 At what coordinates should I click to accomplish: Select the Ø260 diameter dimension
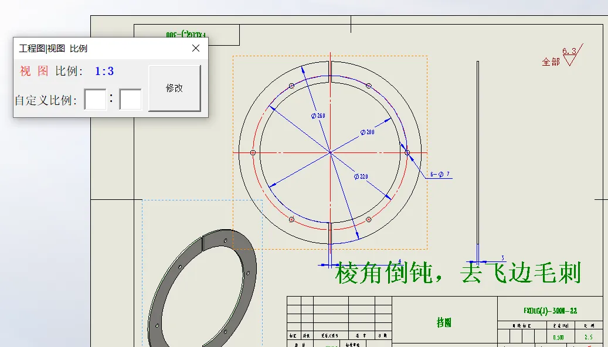pos(318,115)
